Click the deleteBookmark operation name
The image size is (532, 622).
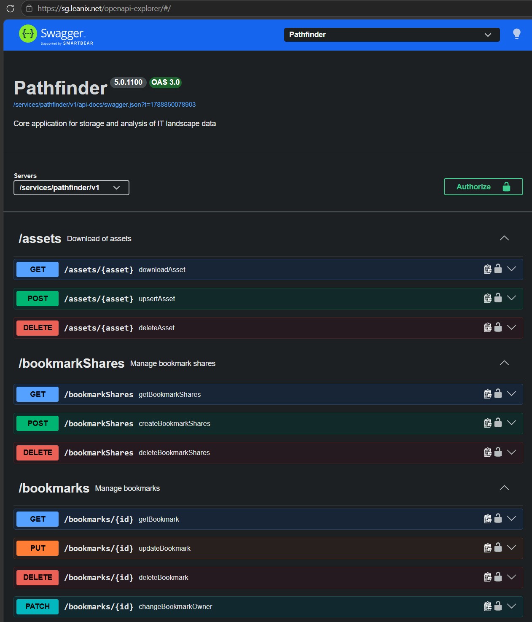tap(164, 577)
